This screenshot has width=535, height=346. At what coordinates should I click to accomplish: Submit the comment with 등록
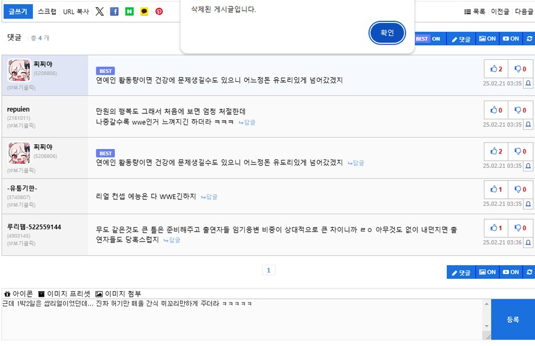click(512, 319)
